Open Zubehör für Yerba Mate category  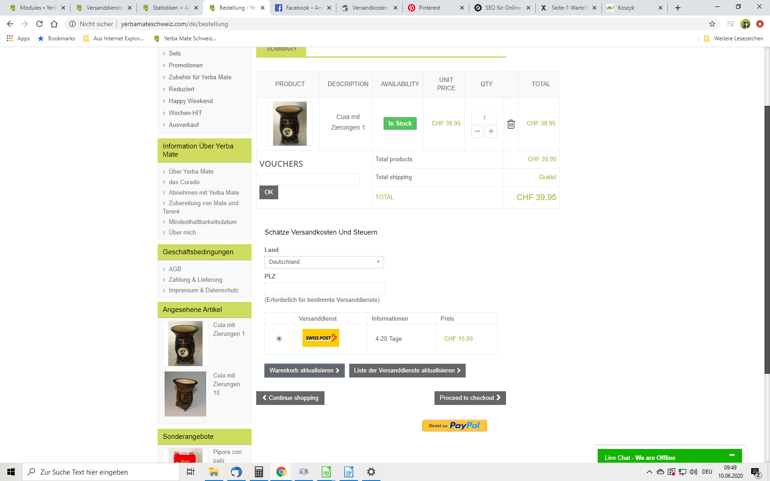point(200,77)
